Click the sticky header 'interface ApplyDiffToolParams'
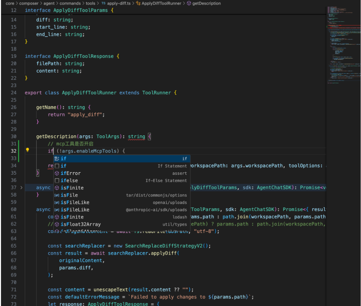The width and height of the screenshot is (361, 306). pos(66,10)
